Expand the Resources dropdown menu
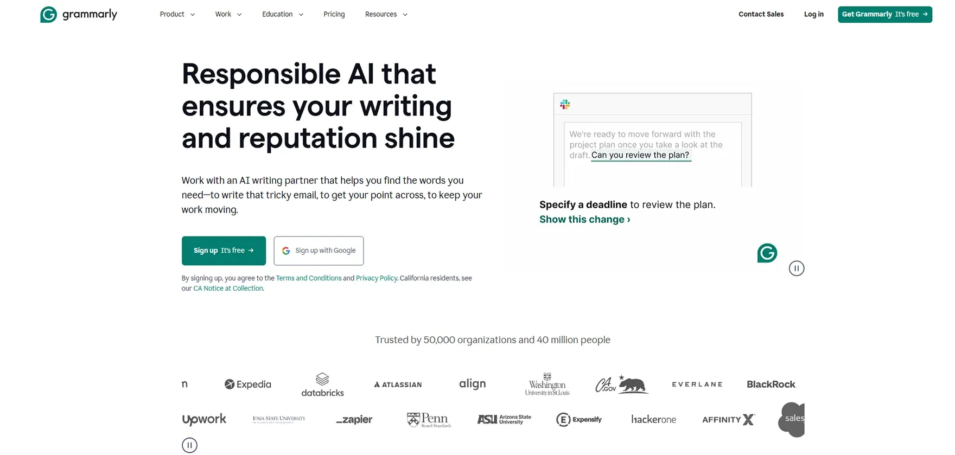The width and height of the screenshot is (955, 455). [x=386, y=15]
